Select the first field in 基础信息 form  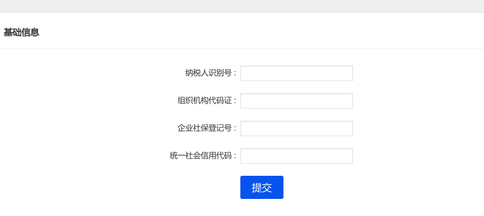tap(296, 73)
